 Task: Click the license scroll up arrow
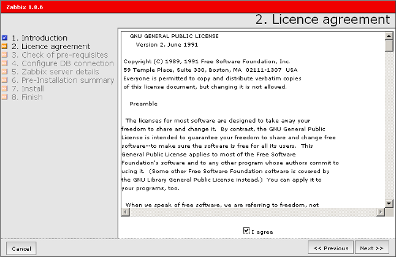[x=389, y=36]
